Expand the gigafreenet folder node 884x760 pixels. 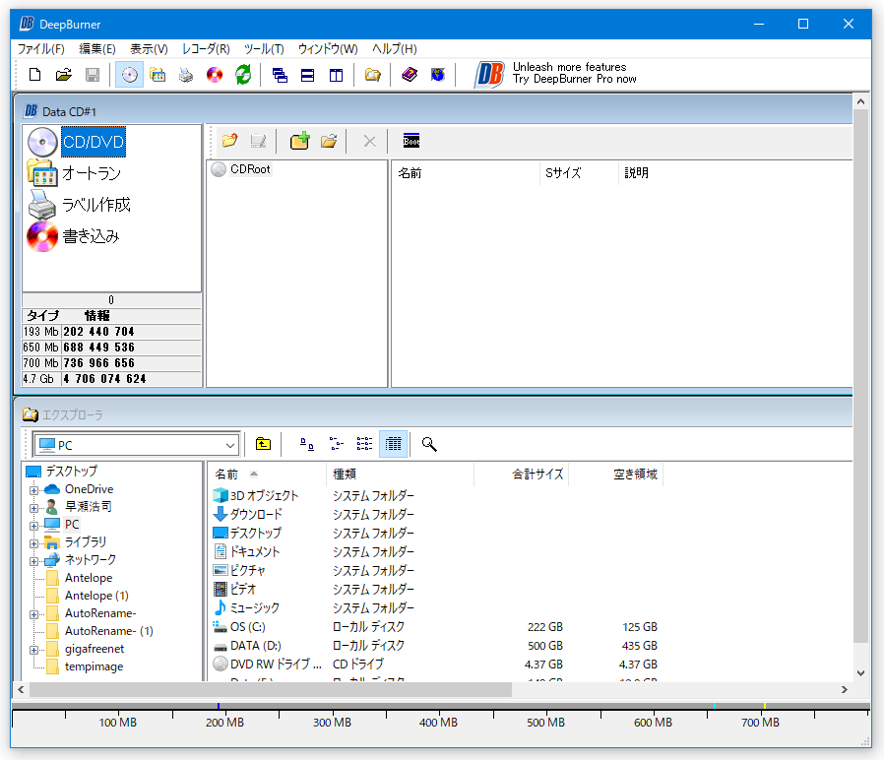[33, 650]
